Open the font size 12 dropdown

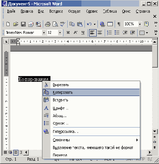60,33
